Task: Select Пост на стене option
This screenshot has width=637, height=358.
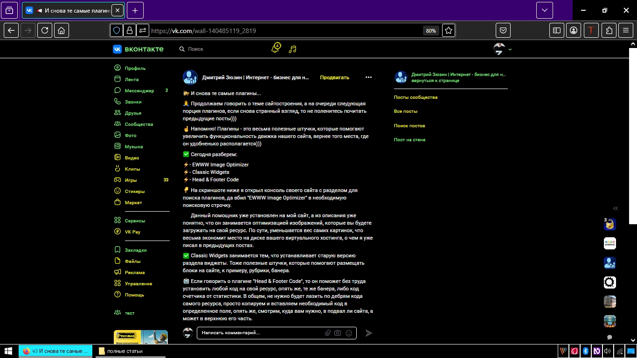Action: click(409, 140)
